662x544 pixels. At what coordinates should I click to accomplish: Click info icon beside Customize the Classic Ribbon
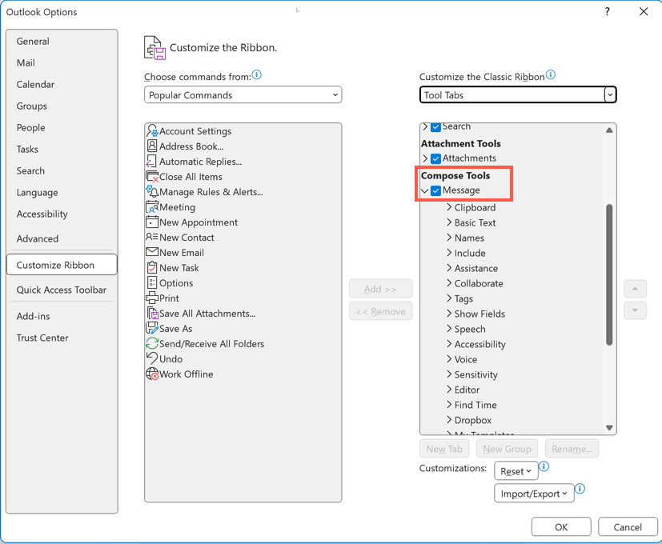pyautogui.click(x=551, y=75)
